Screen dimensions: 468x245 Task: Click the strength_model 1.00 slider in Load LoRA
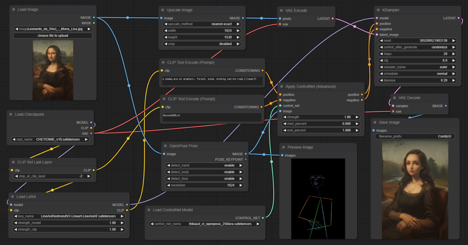pyautogui.click(x=69, y=223)
